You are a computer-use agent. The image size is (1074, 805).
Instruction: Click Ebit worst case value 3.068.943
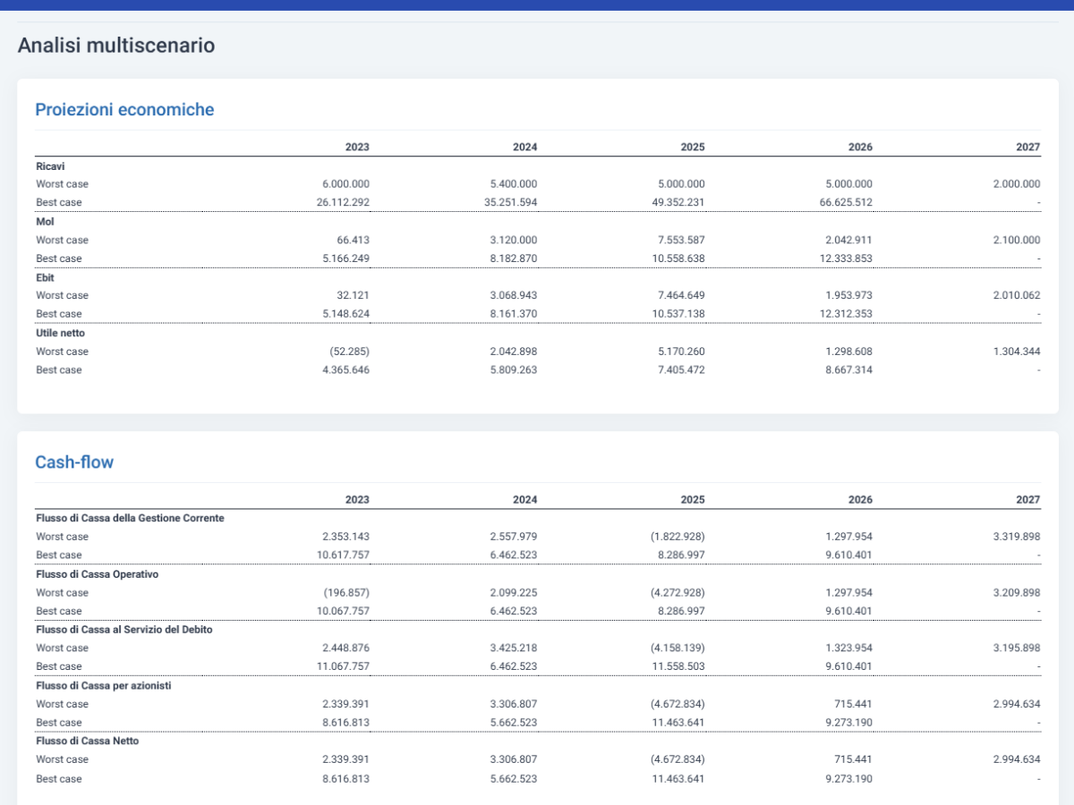pyautogui.click(x=514, y=295)
